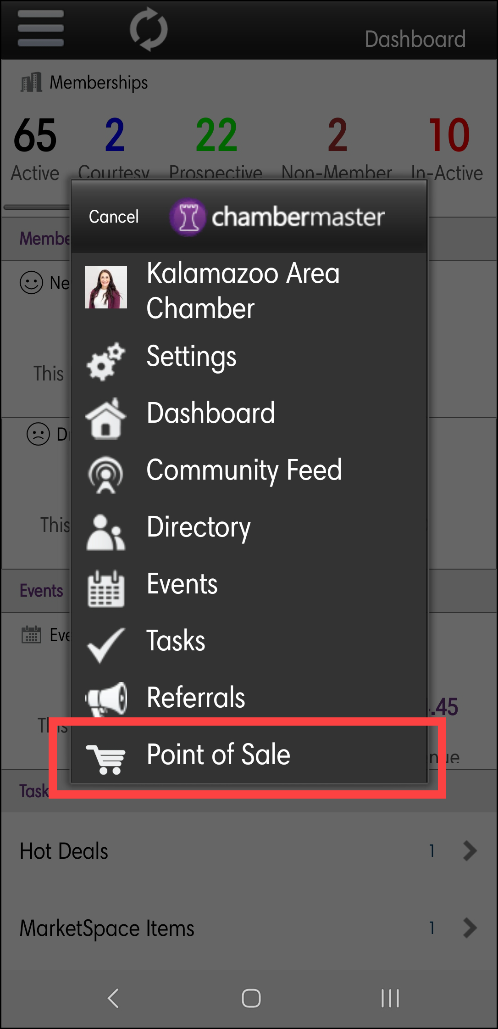The height and width of the screenshot is (1029, 498).
Task: Open Settings via the gears icon
Action: pyautogui.click(x=105, y=361)
